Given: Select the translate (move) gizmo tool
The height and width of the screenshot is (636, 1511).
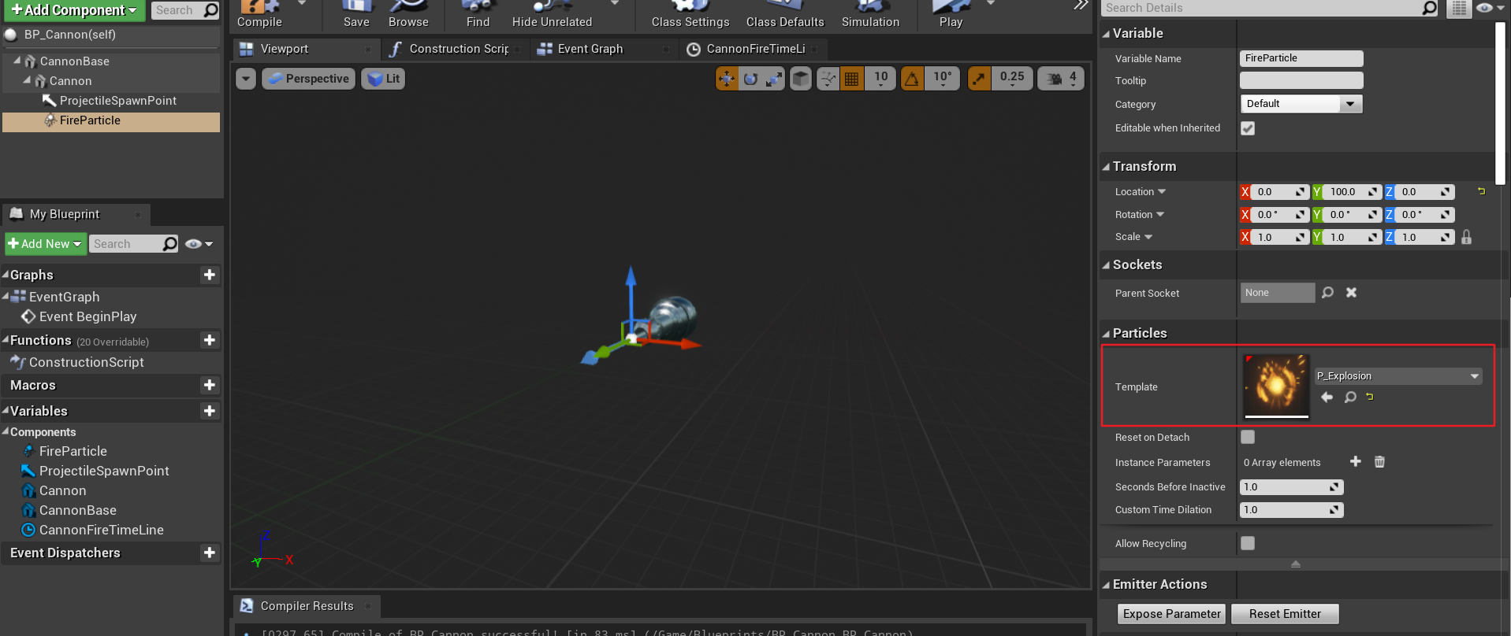Looking at the screenshot, I should (727, 79).
